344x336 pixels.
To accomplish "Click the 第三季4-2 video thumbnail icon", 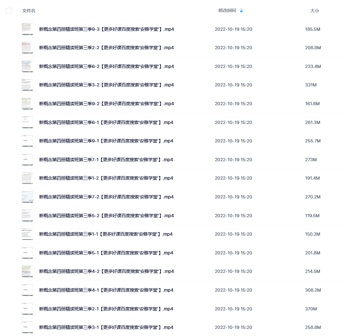I will pyautogui.click(x=28, y=271).
